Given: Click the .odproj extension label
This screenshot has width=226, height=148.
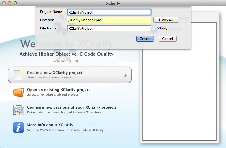Looking at the screenshot, I should tap(161, 28).
